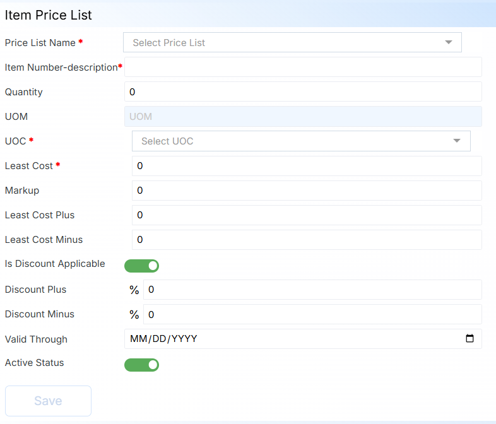
Task: Select the Least Cost input box
Action: [x=307, y=165]
